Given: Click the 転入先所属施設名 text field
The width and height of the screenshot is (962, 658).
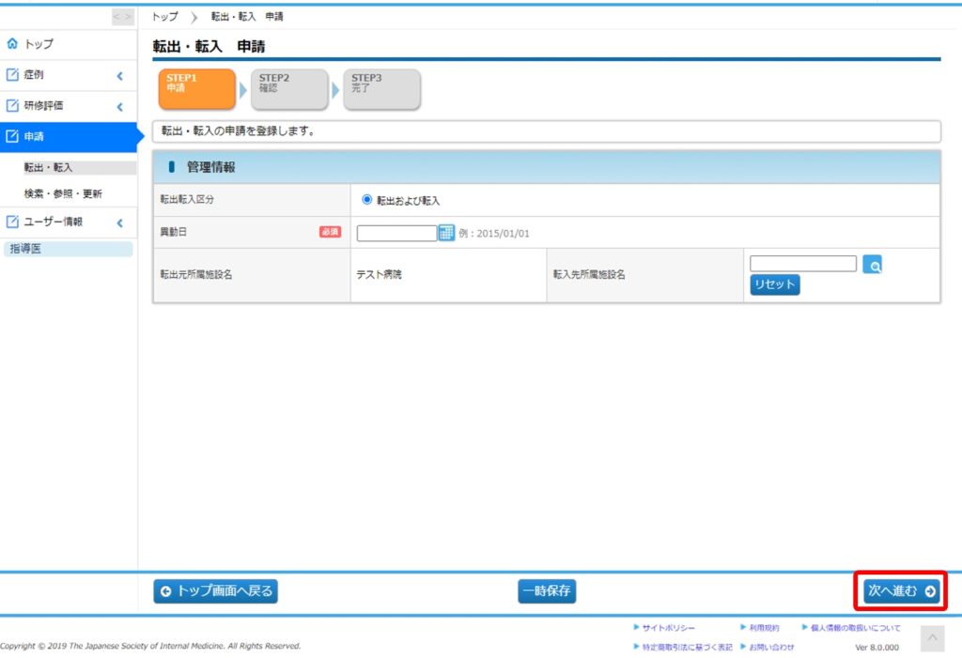Looking at the screenshot, I should coord(803,264).
